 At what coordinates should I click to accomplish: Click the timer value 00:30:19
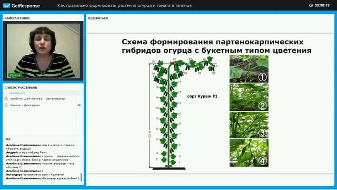point(322,5)
